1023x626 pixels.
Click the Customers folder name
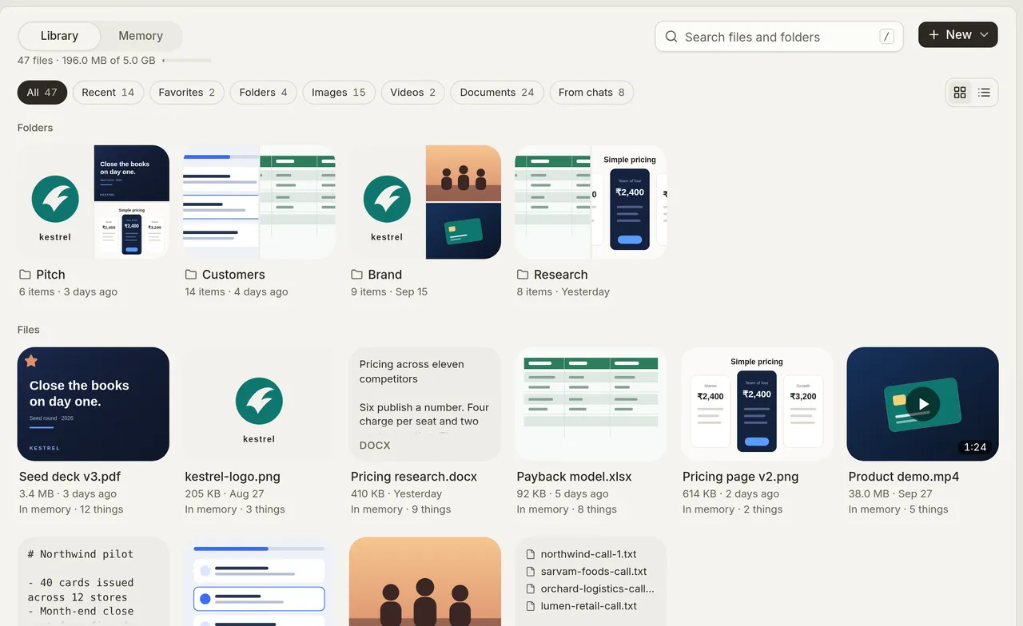click(233, 275)
